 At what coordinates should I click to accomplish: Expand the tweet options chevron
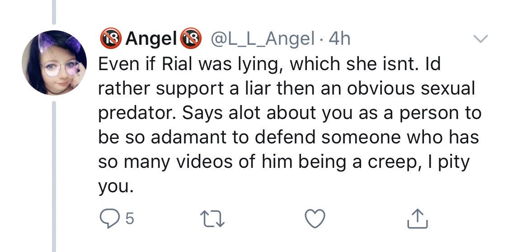click(x=480, y=38)
